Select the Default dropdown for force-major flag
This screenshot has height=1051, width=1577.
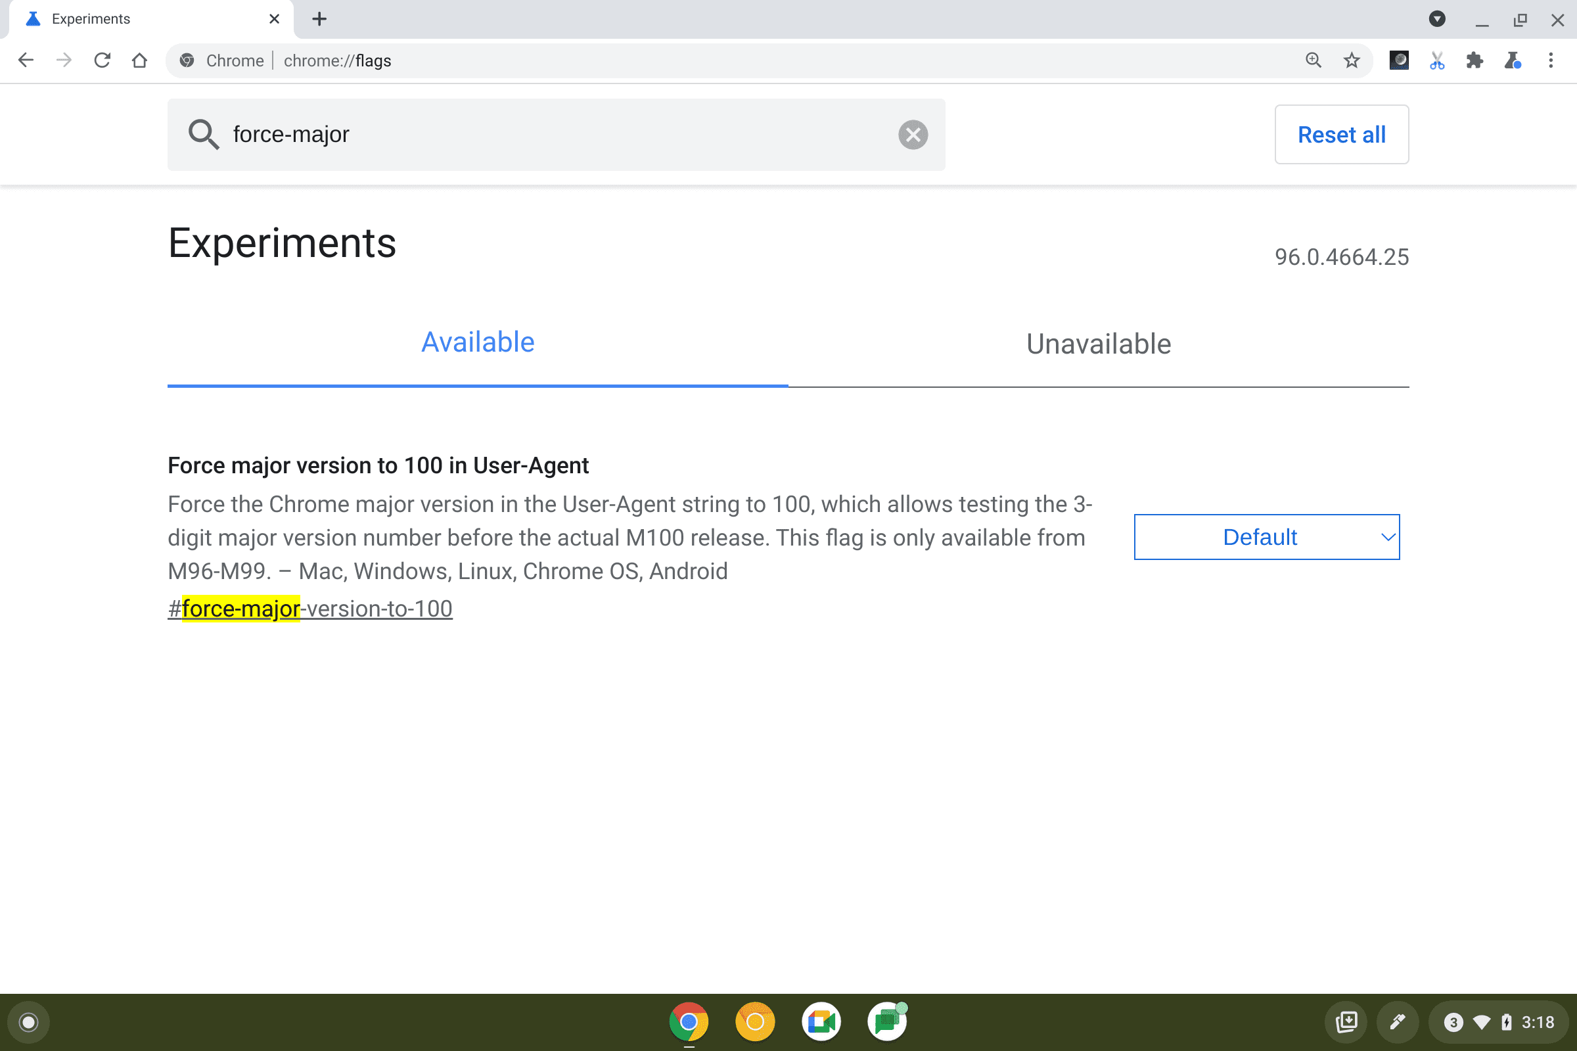[x=1266, y=536]
